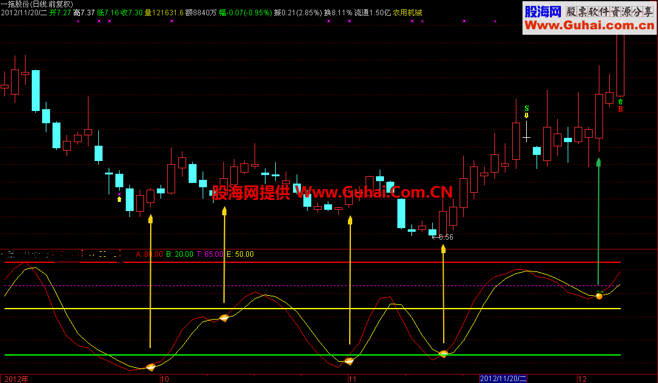658x383 pixels.
Task: Click the change value 幅-0.07(-0.95%)
Action: [245, 13]
